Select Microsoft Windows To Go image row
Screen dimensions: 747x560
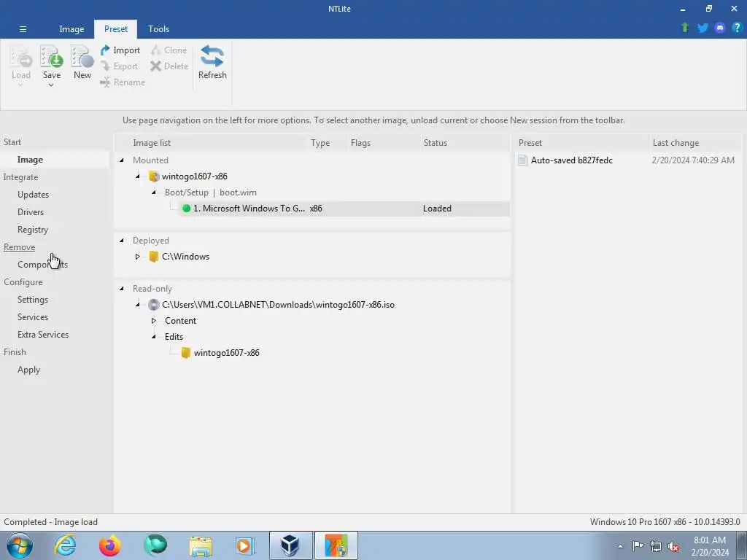tap(344, 209)
